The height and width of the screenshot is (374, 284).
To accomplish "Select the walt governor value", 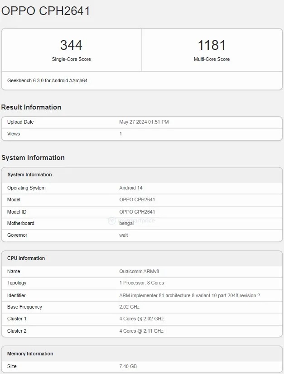I will point(124,235).
